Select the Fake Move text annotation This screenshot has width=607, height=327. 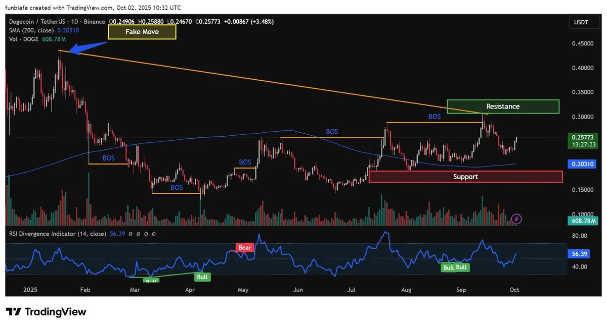point(142,32)
